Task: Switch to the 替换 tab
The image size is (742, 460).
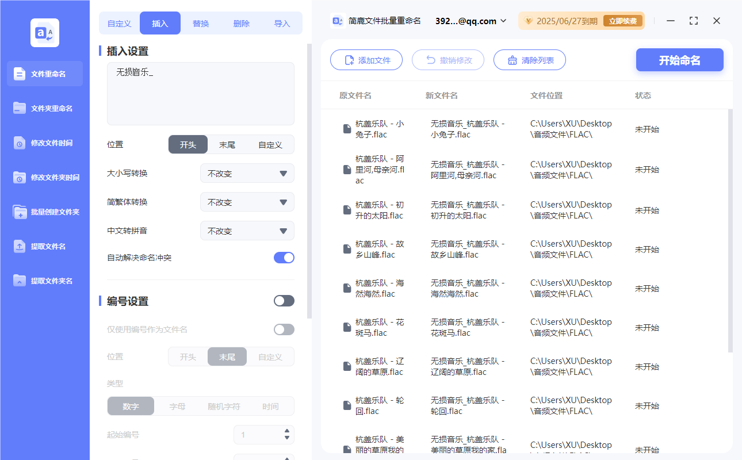Action: coord(200,23)
